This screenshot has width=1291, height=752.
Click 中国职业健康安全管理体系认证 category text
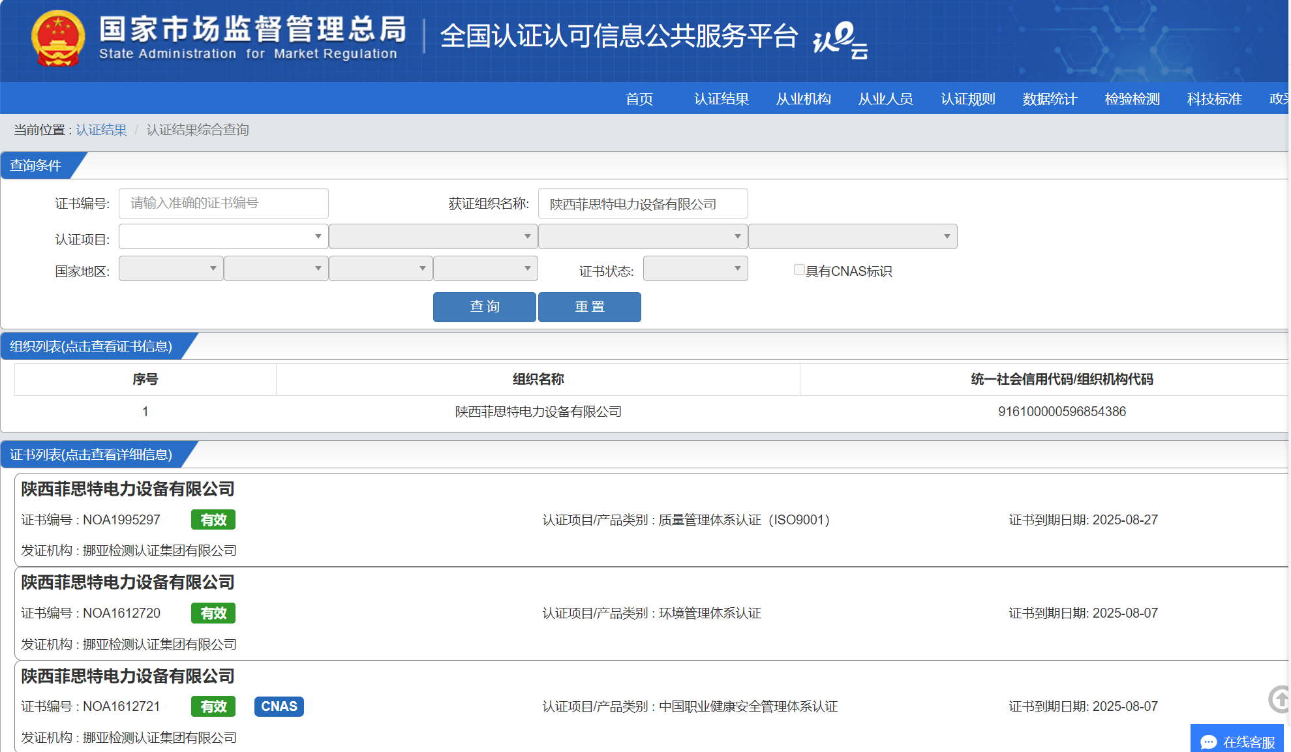748,706
